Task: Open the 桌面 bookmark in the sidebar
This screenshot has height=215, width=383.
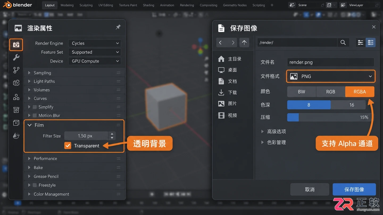Action: 227,70
